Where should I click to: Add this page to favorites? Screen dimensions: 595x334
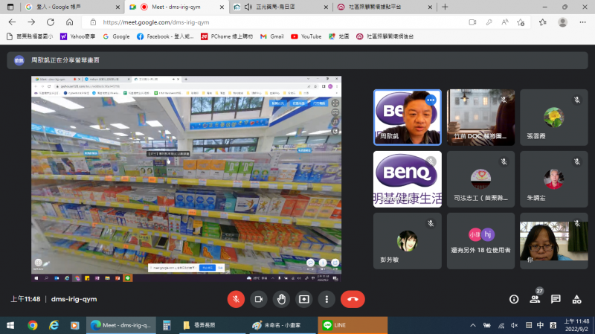coord(521,22)
